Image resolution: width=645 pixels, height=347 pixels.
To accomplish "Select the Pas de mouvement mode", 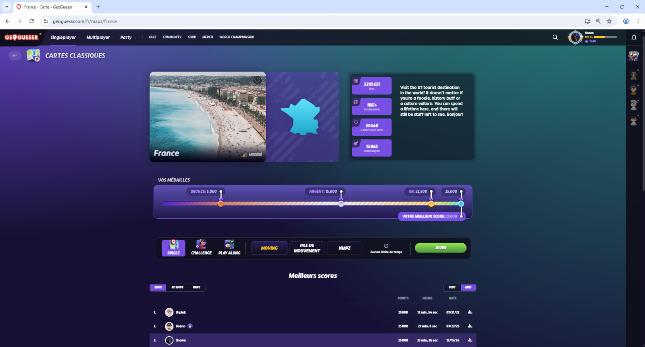I will [307, 248].
